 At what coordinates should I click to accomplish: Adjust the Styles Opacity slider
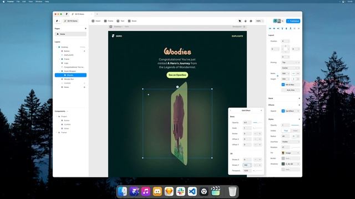[x=295, y=125]
